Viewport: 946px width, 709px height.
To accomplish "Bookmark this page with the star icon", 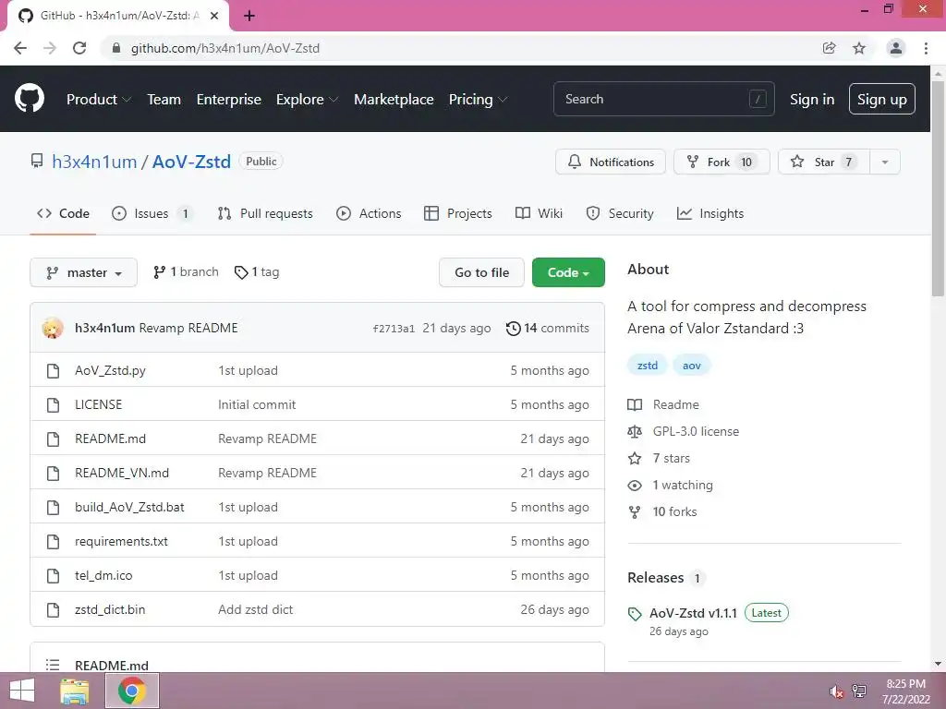I will (859, 48).
